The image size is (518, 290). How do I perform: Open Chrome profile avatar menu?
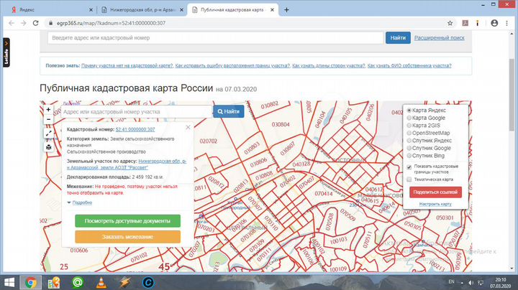pyautogui.click(x=494, y=23)
